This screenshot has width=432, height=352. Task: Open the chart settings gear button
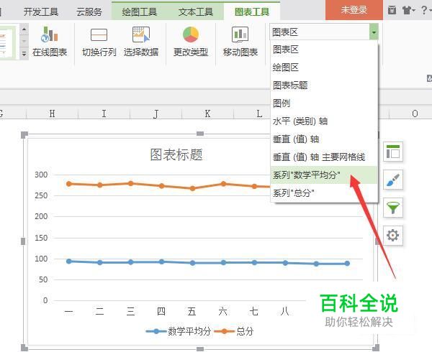[393, 236]
